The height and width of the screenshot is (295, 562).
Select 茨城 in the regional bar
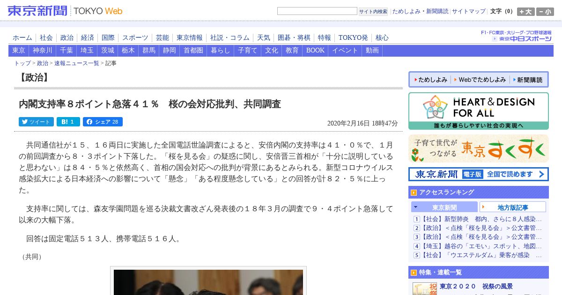(x=108, y=51)
